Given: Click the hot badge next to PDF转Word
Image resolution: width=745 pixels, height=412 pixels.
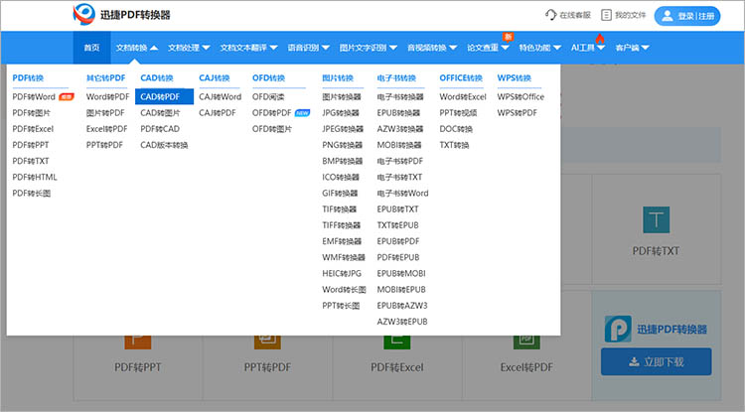Looking at the screenshot, I should pos(66,97).
